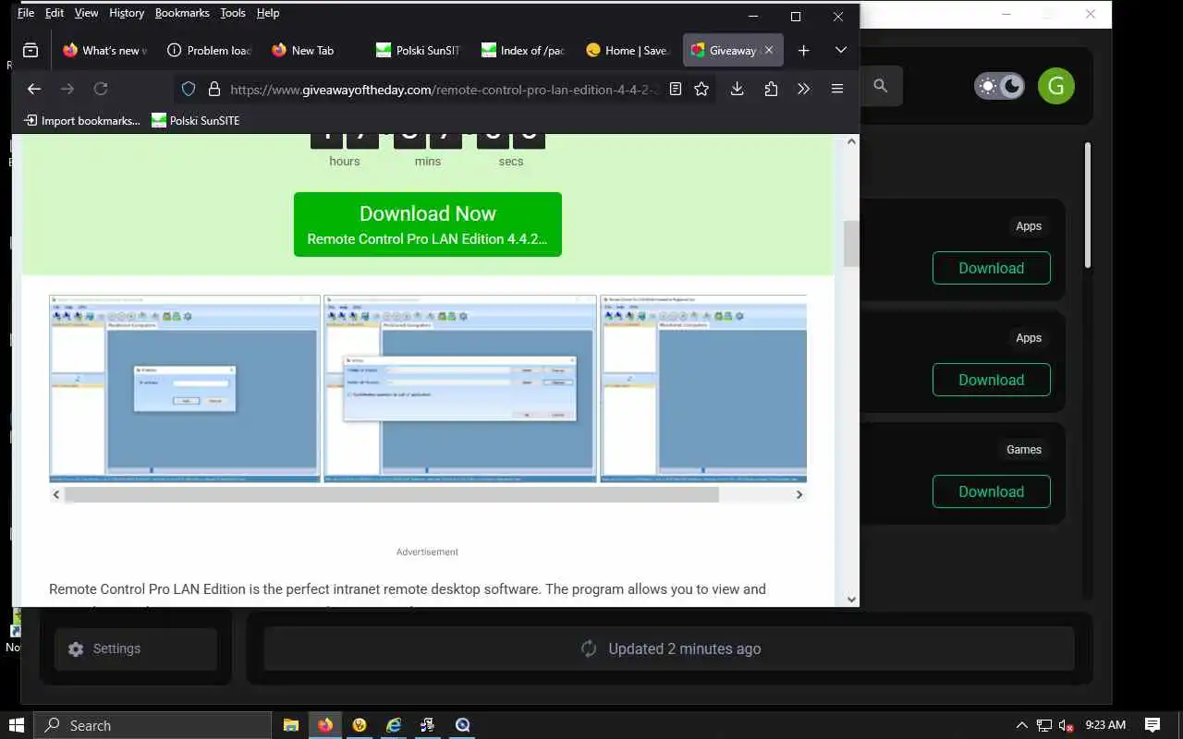This screenshot has height=739, width=1183.
Task: Click Import bookmarks in bookmarks toolbar
Action: click(82, 120)
